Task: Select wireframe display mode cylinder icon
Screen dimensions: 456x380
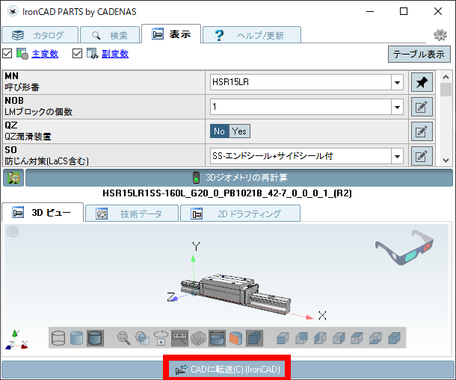Action: (58, 338)
